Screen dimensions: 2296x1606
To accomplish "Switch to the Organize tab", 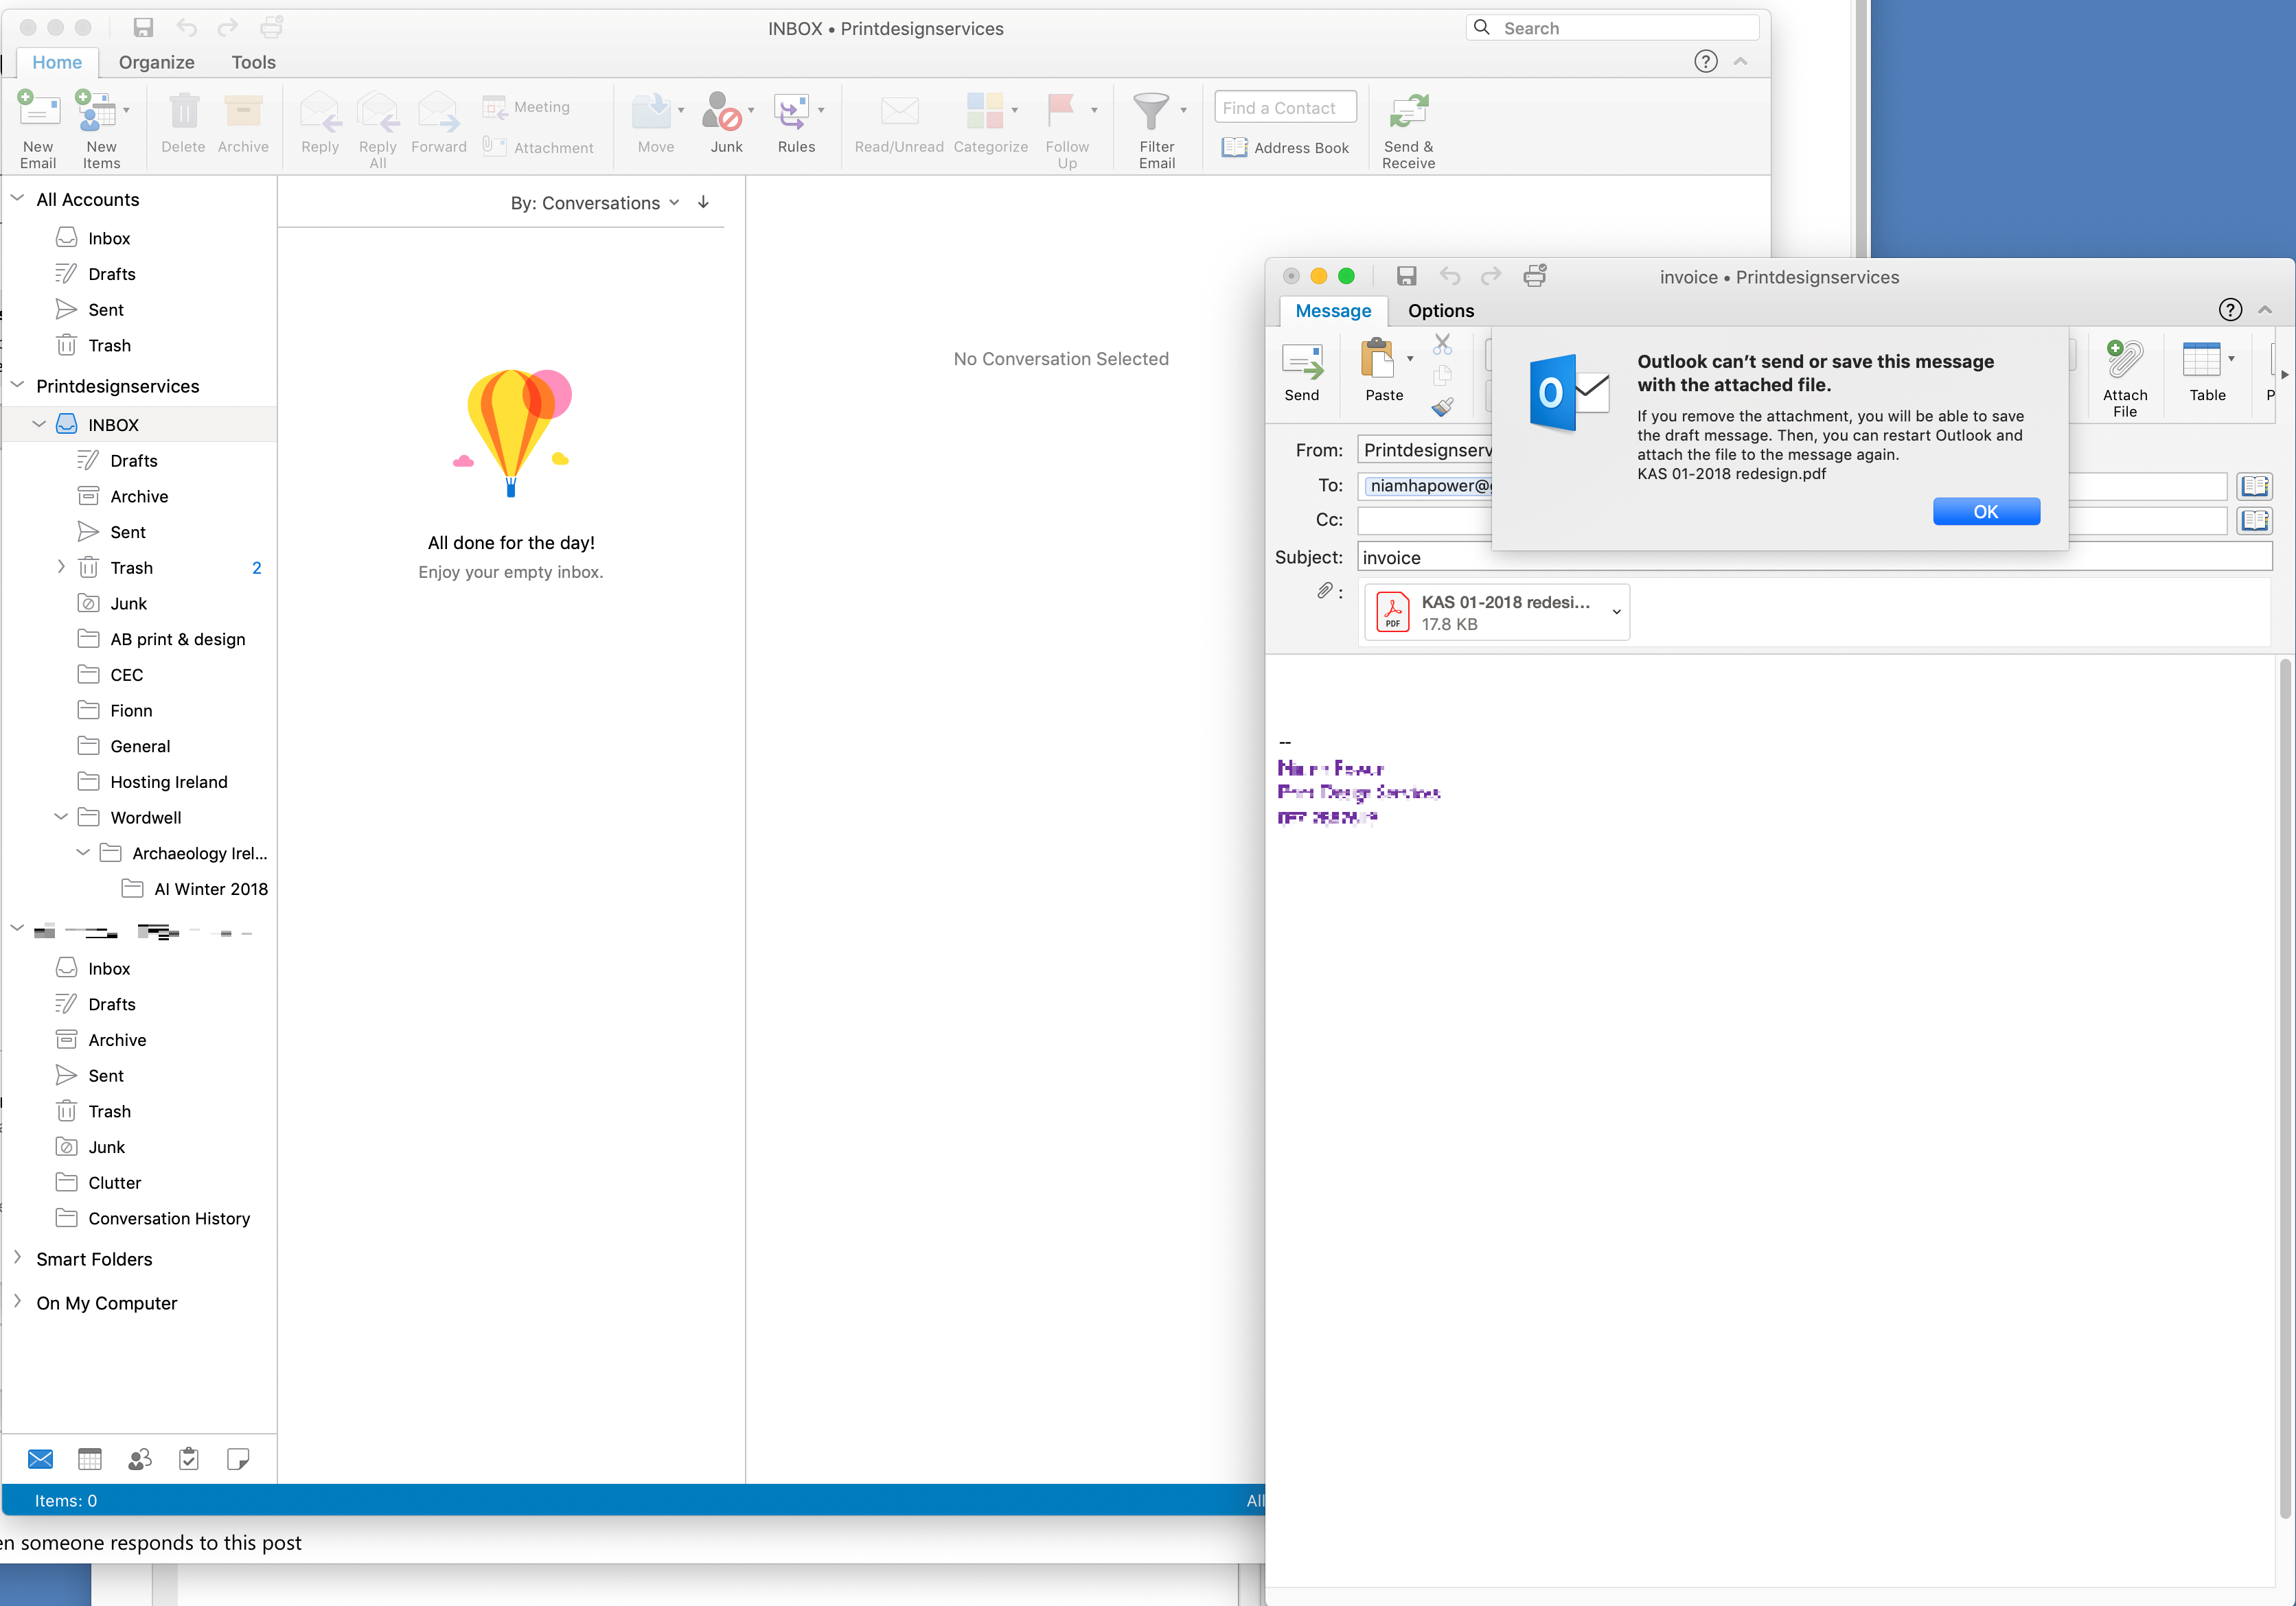I will coord(157,62).
